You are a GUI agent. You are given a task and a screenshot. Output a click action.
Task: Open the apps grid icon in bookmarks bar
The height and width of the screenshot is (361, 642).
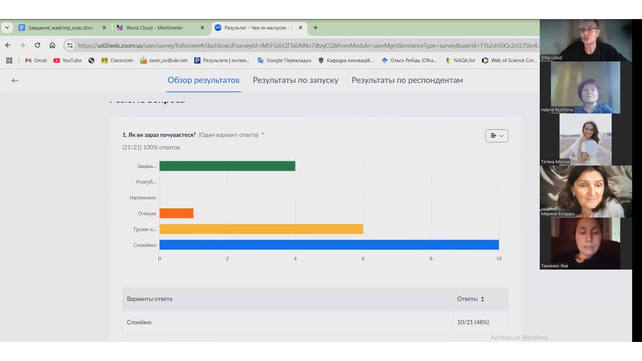click(9, 60)
